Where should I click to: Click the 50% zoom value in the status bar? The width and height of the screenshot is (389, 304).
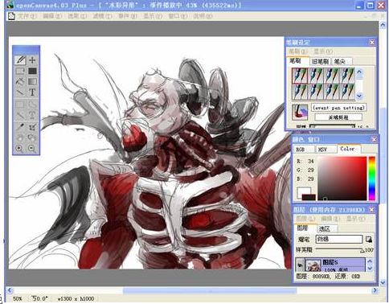[x=18, y=298]
